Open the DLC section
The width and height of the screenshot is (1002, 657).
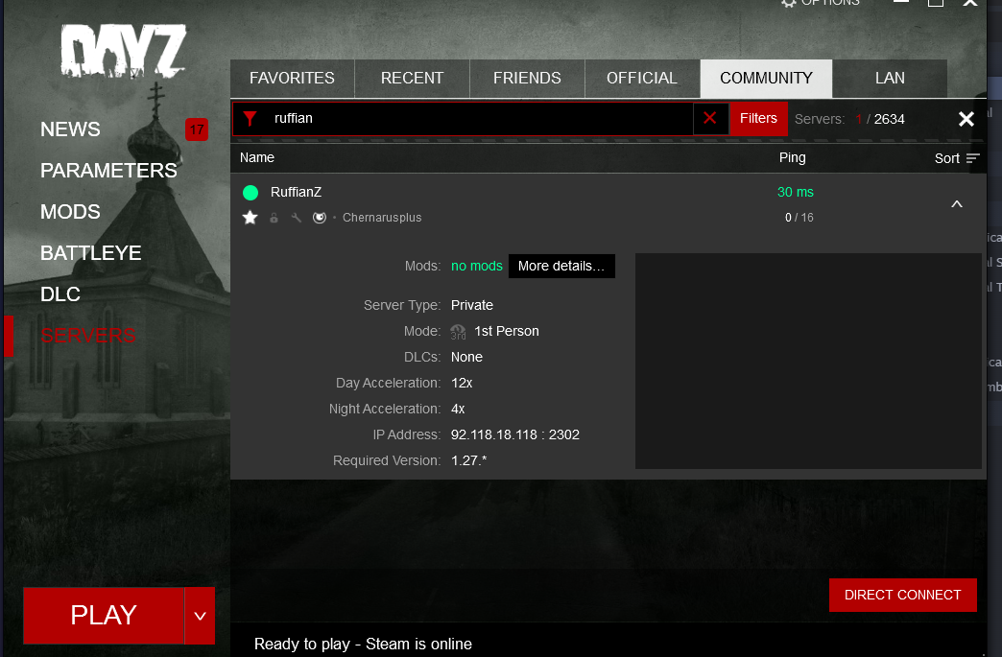(60, 294)
